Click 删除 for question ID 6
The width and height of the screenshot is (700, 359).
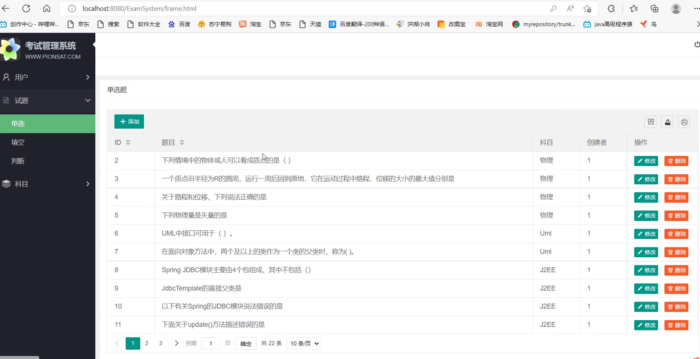676,234
